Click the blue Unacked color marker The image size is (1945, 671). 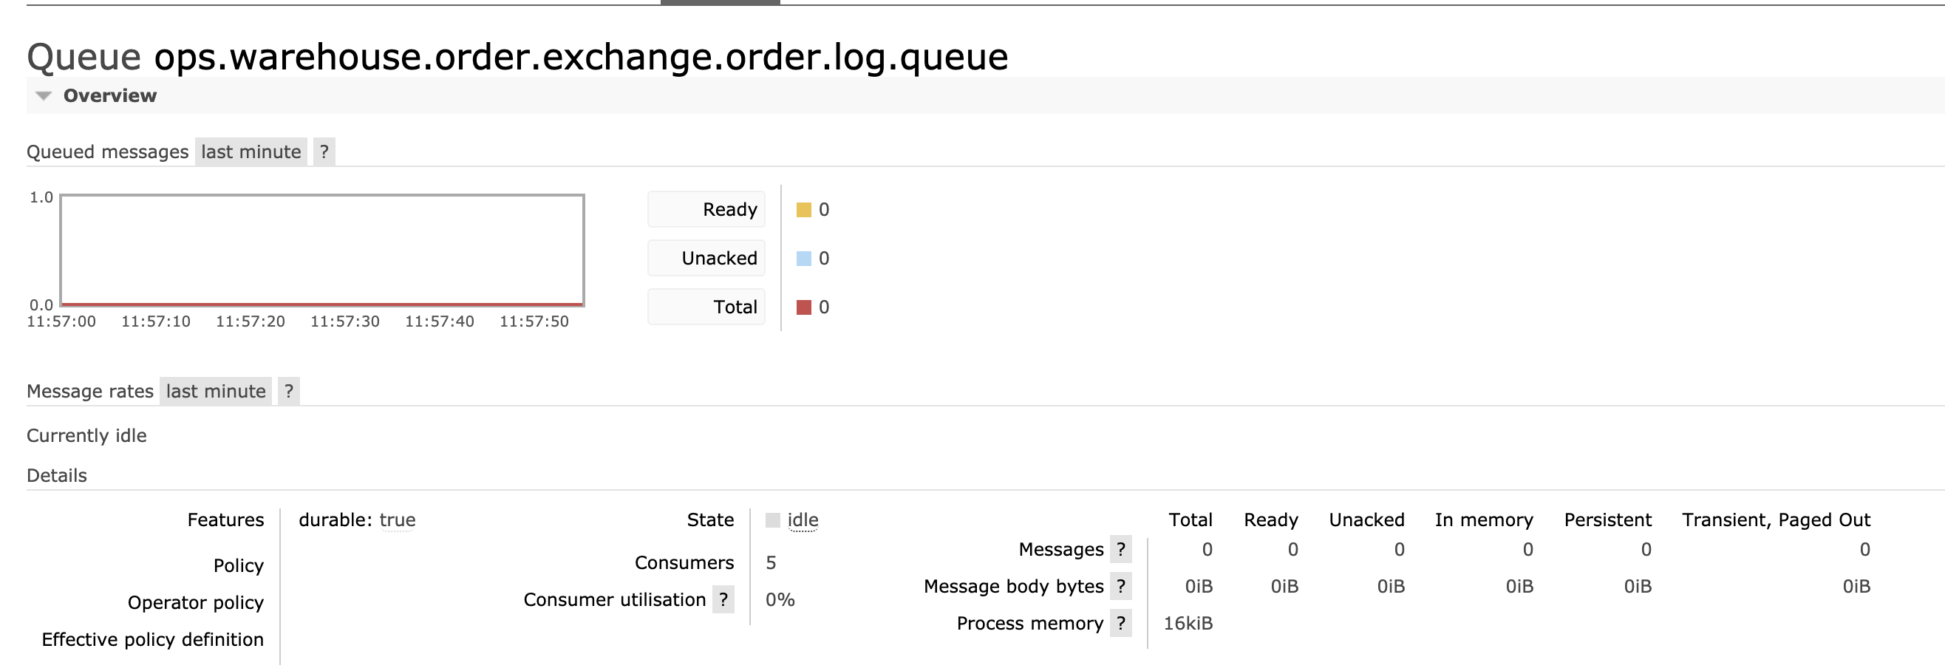coord(803,257)
